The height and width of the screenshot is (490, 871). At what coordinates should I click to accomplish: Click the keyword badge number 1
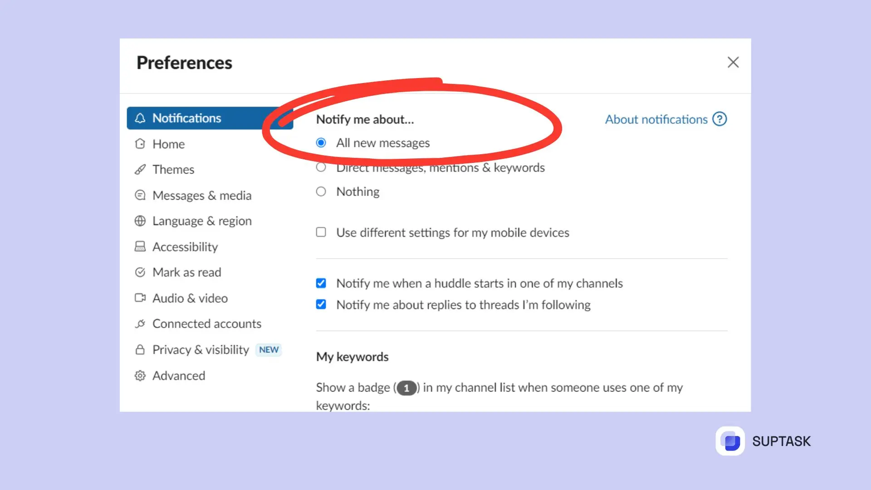[406, 388]
